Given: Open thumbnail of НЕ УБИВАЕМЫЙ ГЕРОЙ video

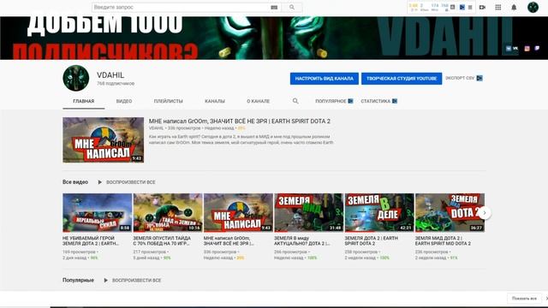Looking at the screenshot, I should tap(97, 213).
